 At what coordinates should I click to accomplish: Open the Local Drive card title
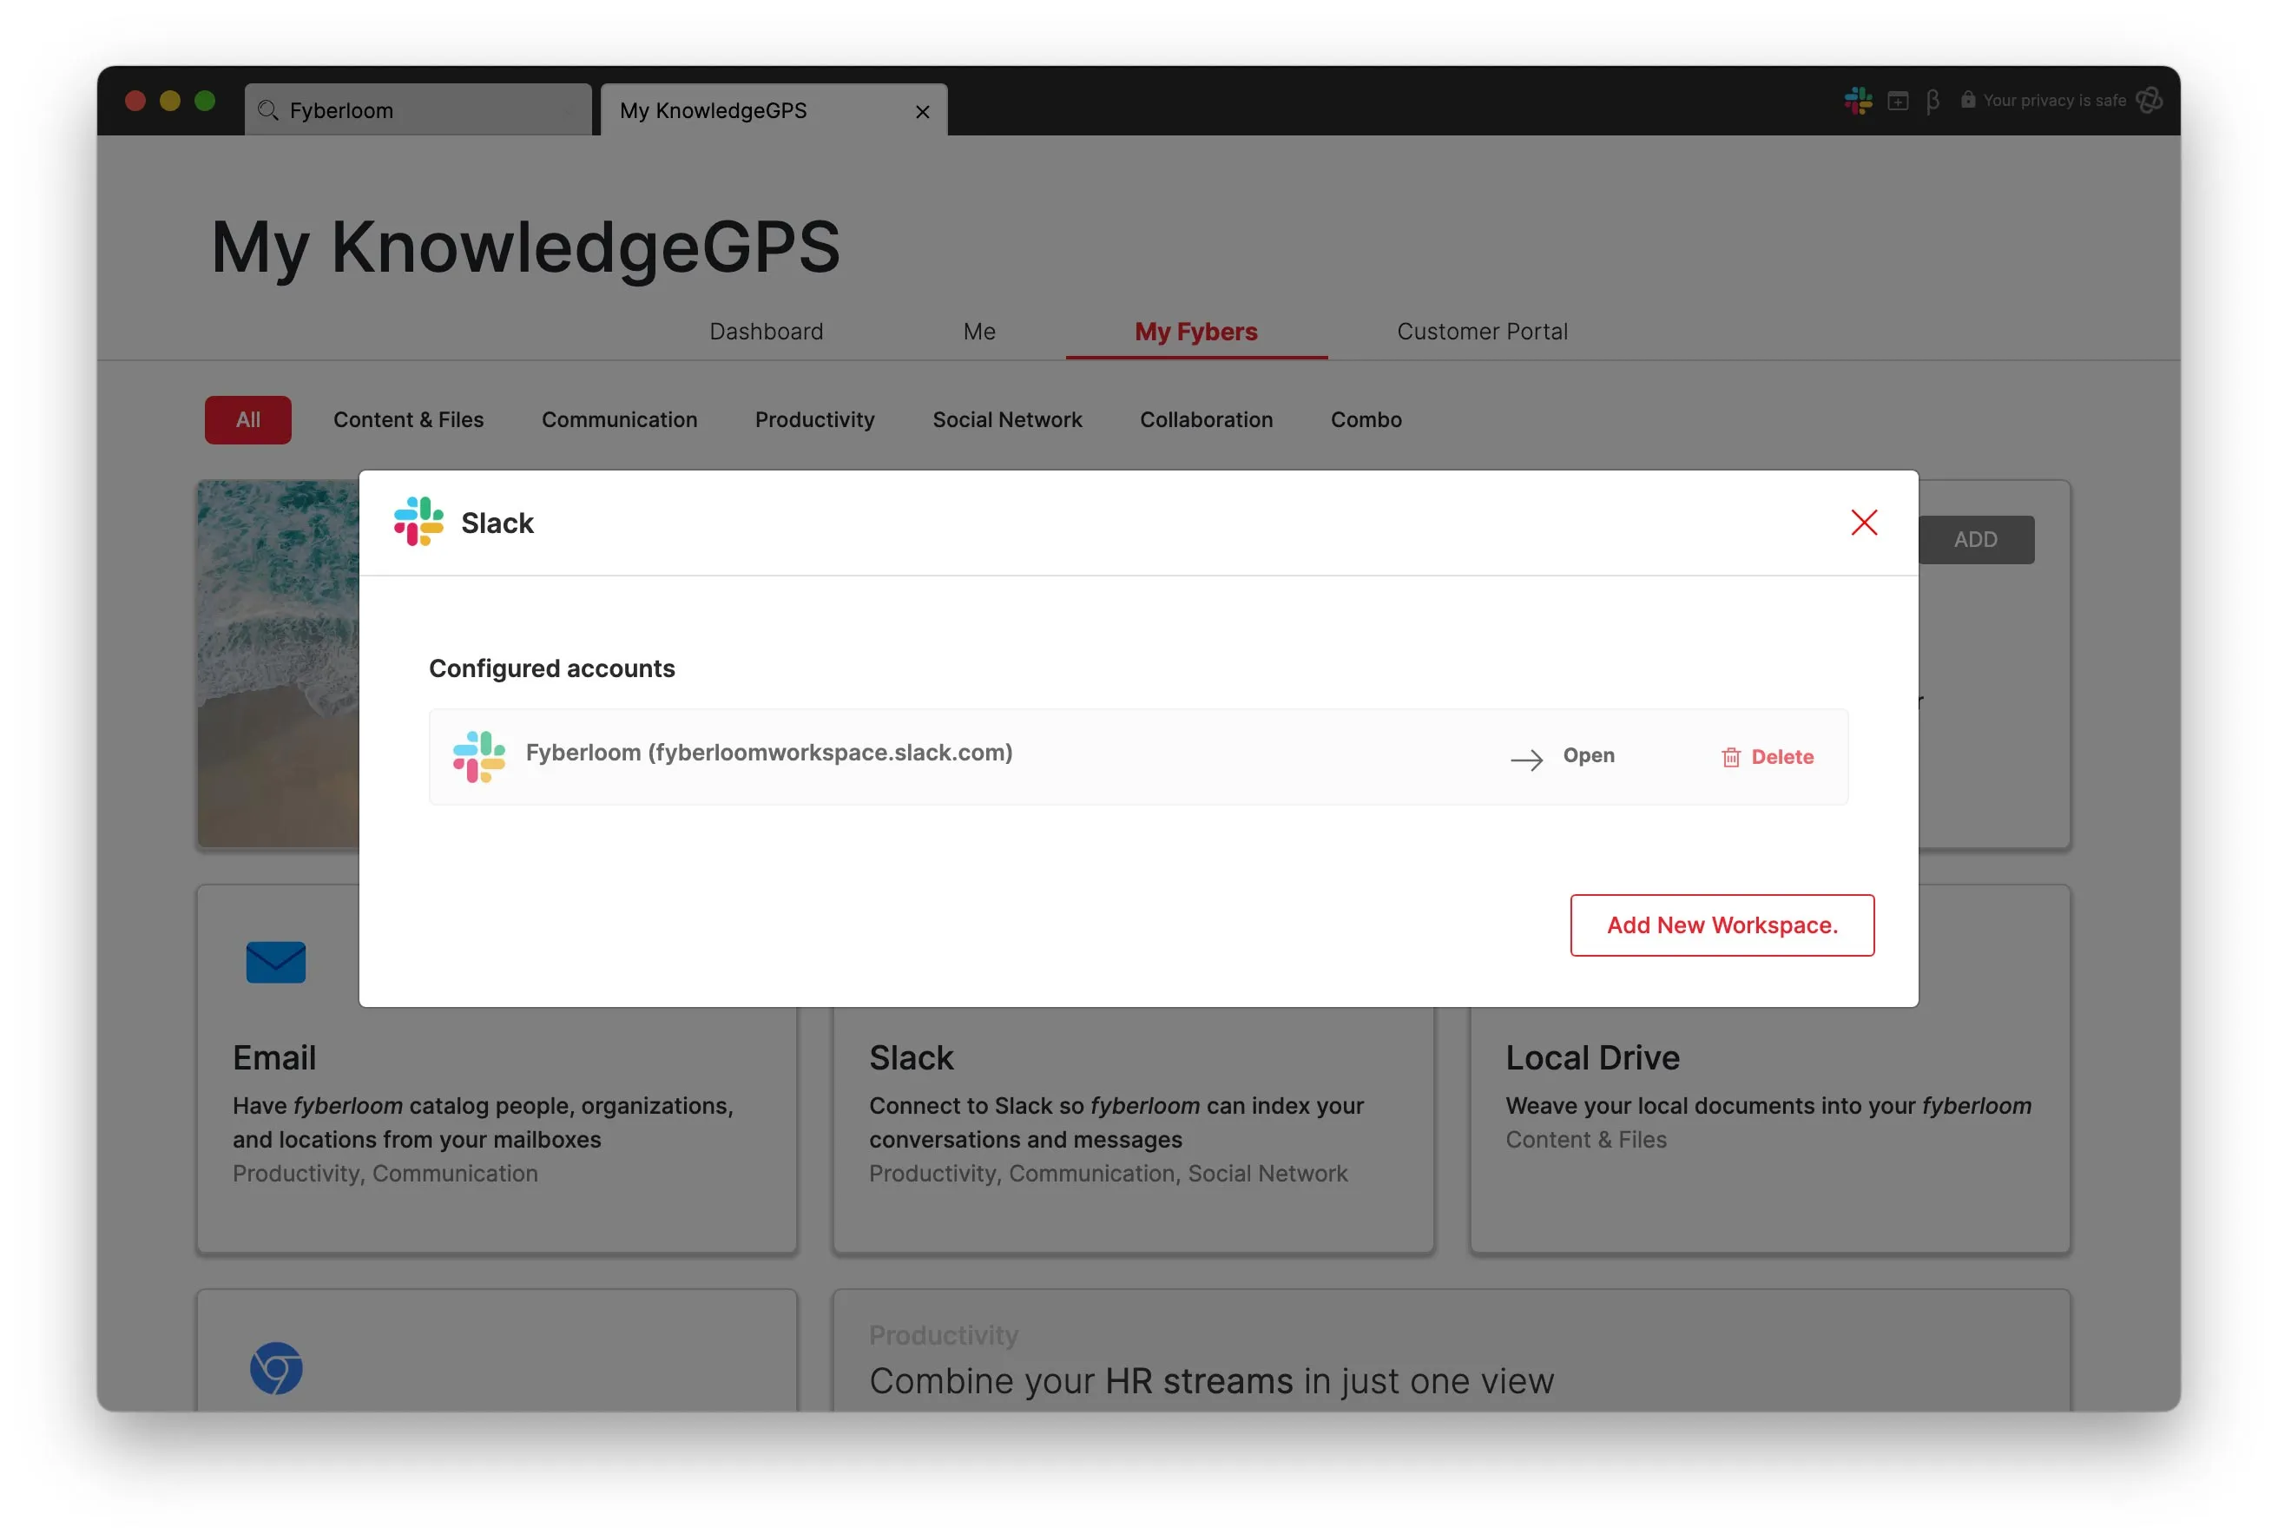[1592, 1057]
